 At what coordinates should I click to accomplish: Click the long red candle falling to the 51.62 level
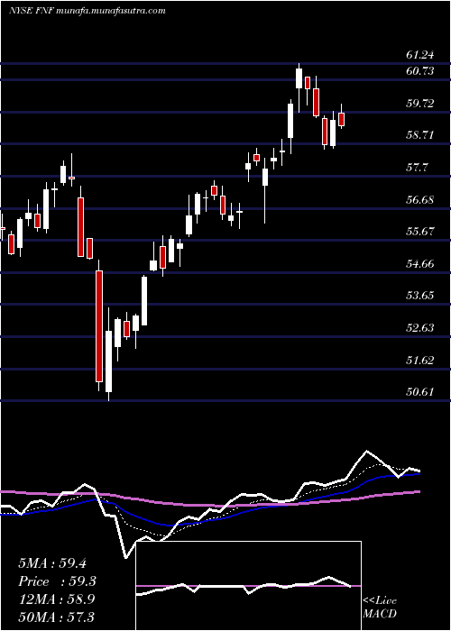tap(99, 326)
